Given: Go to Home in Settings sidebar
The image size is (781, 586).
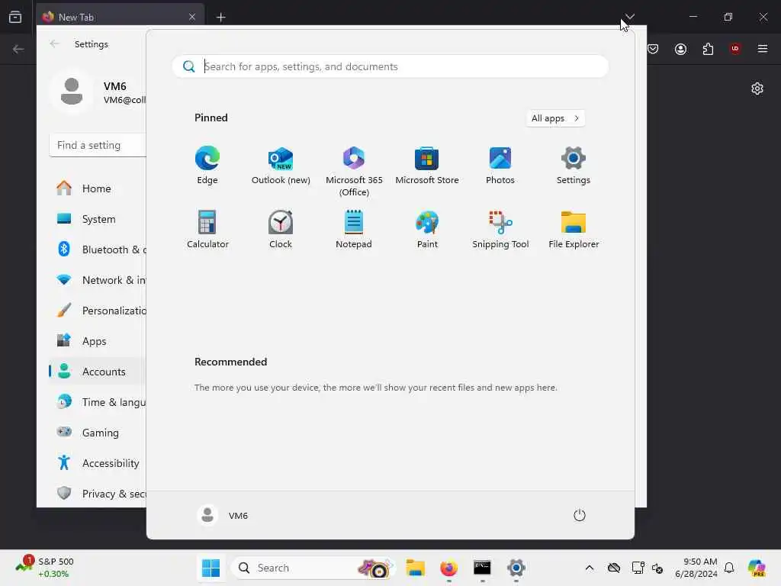Looking at the screenshot, I should tap(97, 188).
